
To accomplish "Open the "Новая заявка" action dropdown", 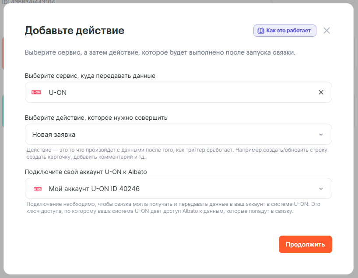I will (x=175, y=134).
